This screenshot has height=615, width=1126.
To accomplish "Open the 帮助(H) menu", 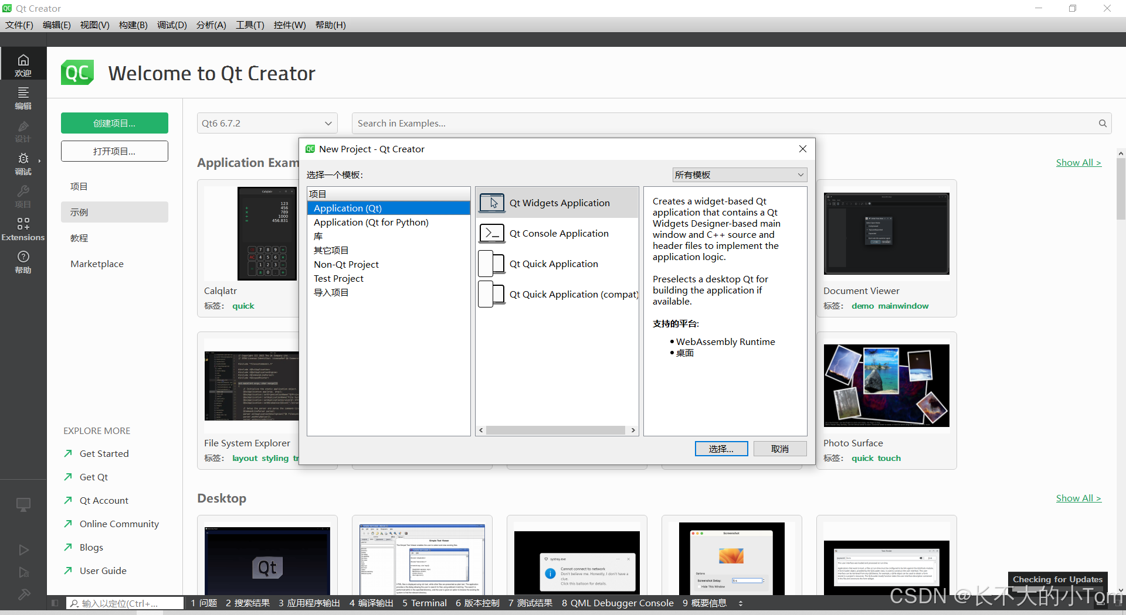I will point(331,25).
